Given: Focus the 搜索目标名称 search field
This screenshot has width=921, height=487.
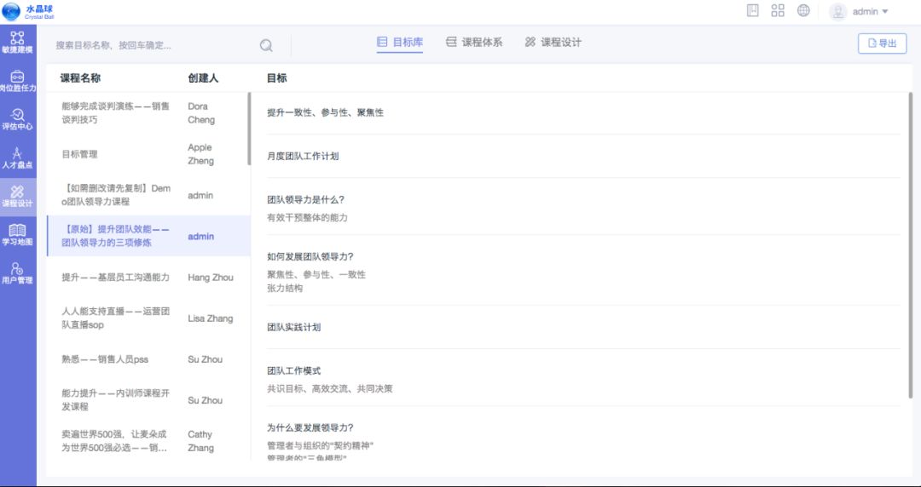Looking at the screenshot, I should 153,45.
